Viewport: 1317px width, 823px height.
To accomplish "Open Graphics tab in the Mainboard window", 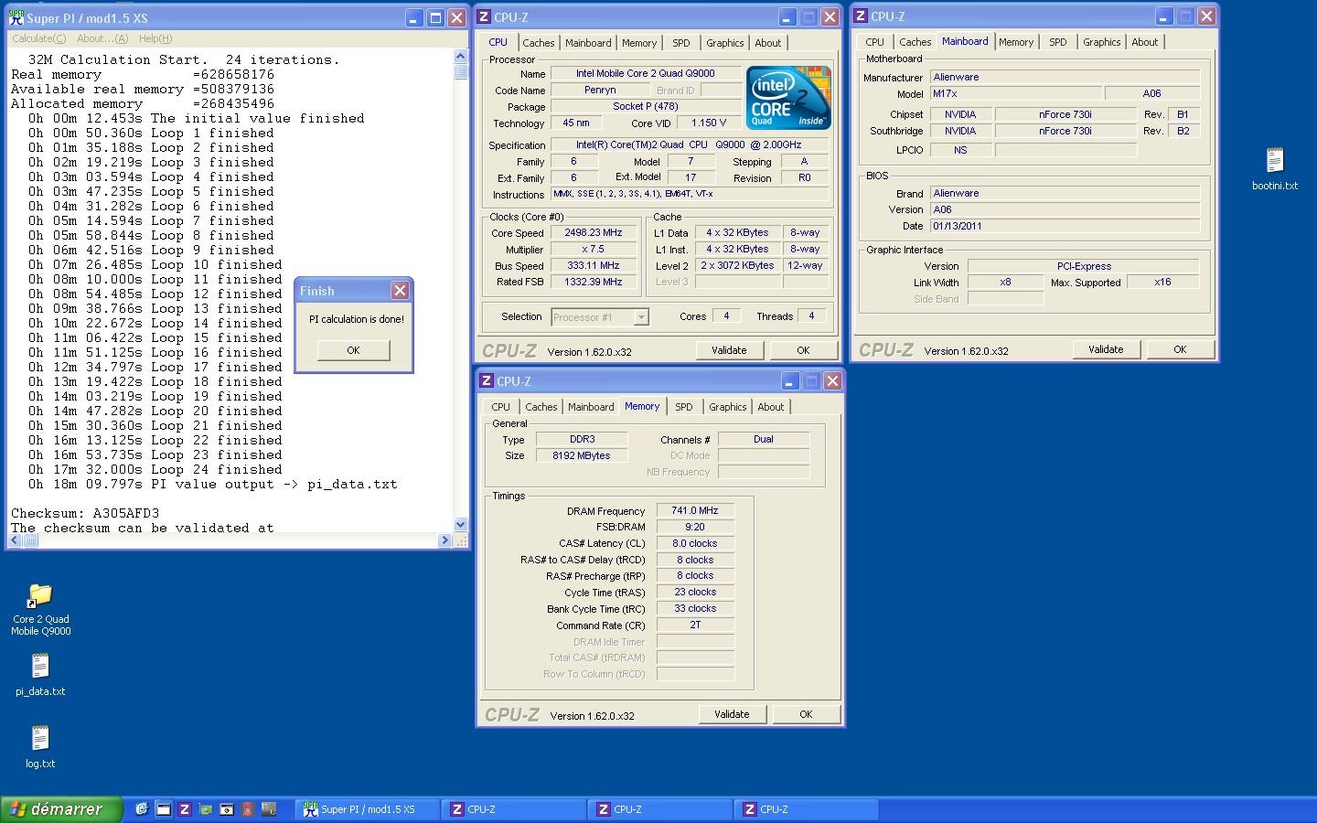I will tap(1102, 42).
